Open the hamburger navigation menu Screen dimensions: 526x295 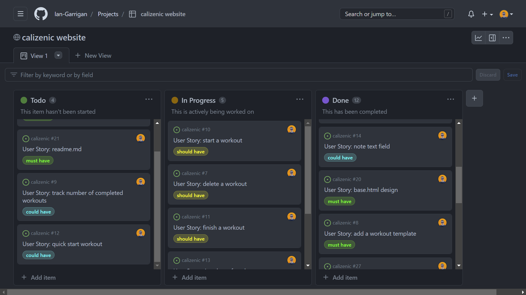pos(20,14)
